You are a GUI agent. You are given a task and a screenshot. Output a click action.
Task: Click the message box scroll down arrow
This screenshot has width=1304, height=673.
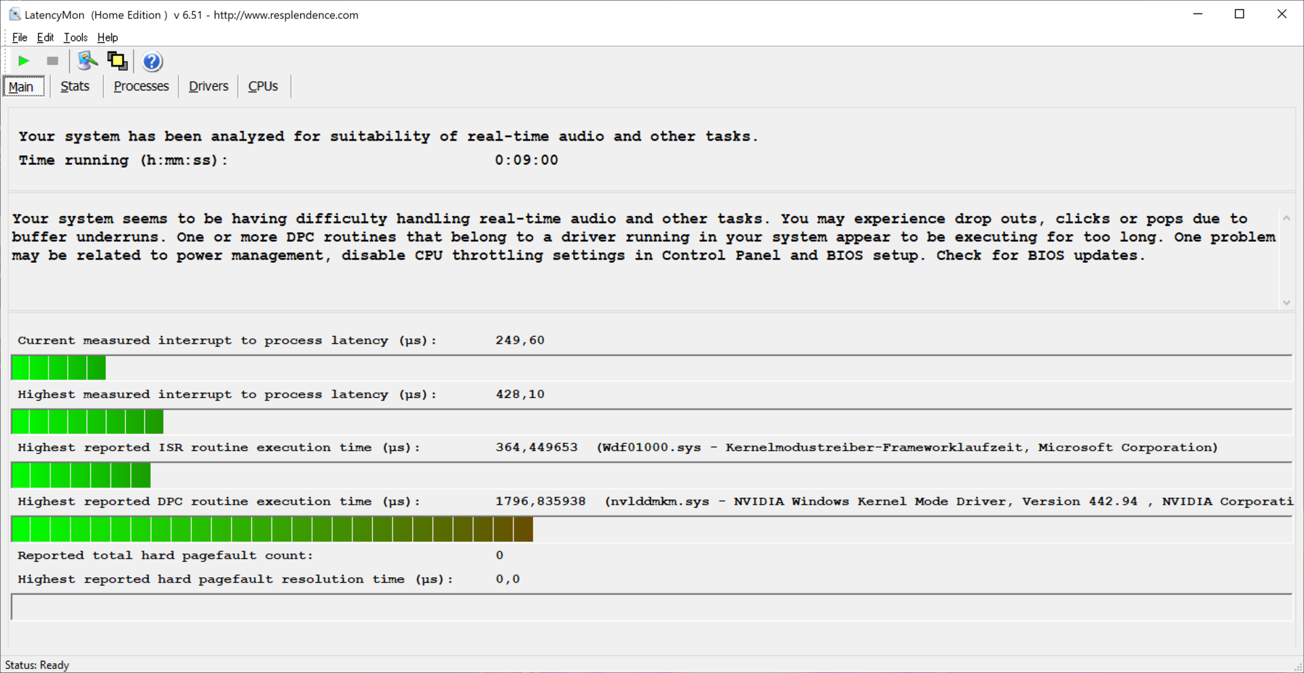tap(1286, 303)
